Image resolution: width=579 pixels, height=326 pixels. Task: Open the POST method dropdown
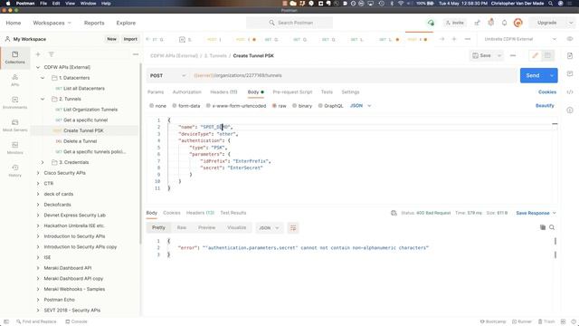[167, 75]
